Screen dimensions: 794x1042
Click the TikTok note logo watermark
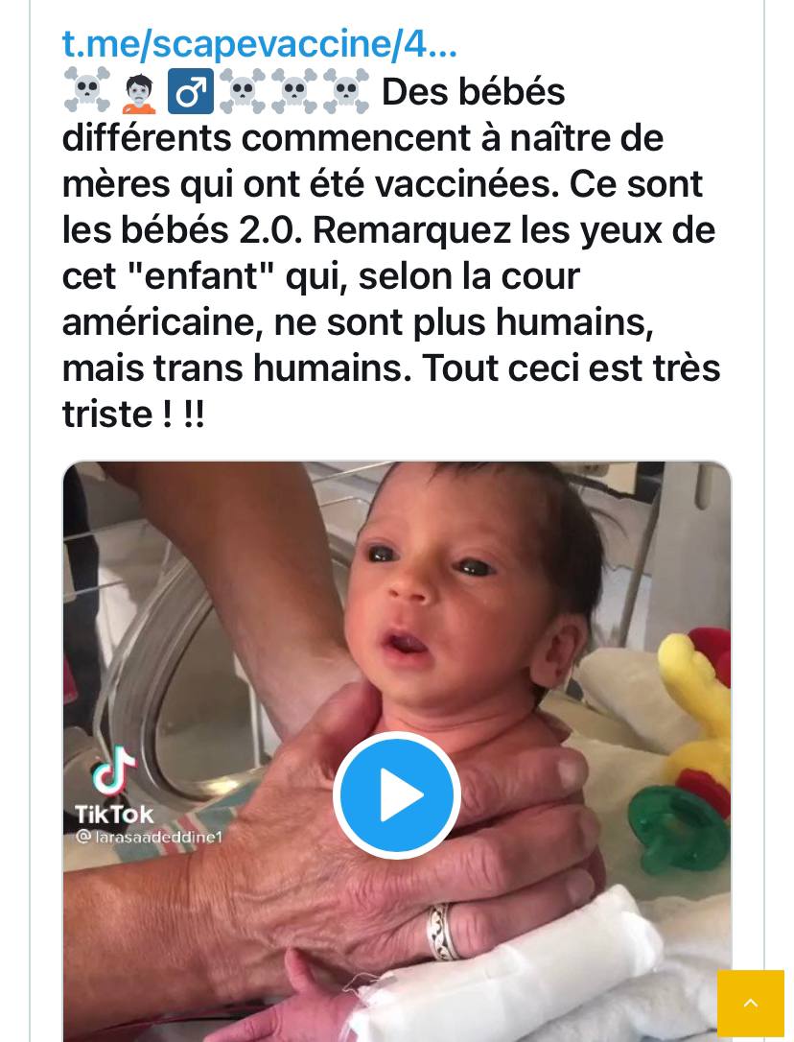113,770
